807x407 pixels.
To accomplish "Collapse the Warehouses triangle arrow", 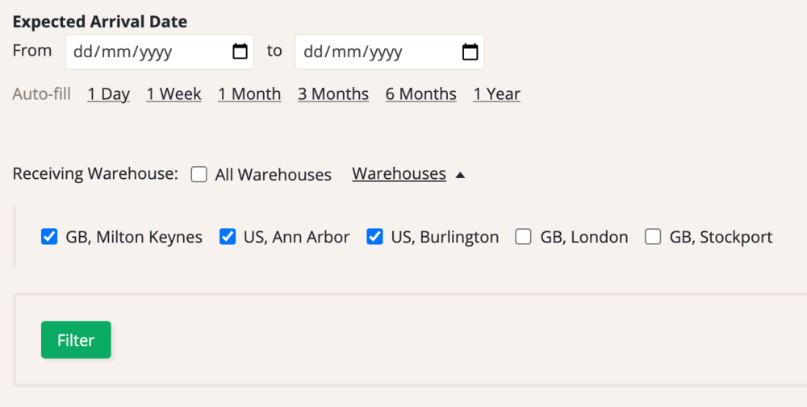I will [460, 175].
